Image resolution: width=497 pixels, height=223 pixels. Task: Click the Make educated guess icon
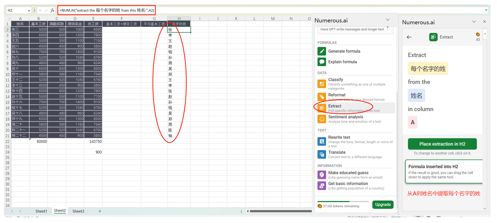tap(322, 175)
